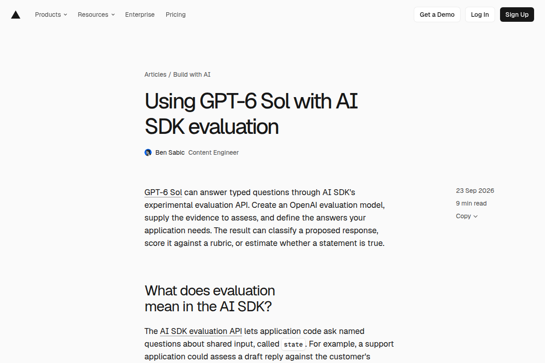Click the article title heading
Image resolution: width=545 pixels, height=363 pixels.
coord(251,113)
